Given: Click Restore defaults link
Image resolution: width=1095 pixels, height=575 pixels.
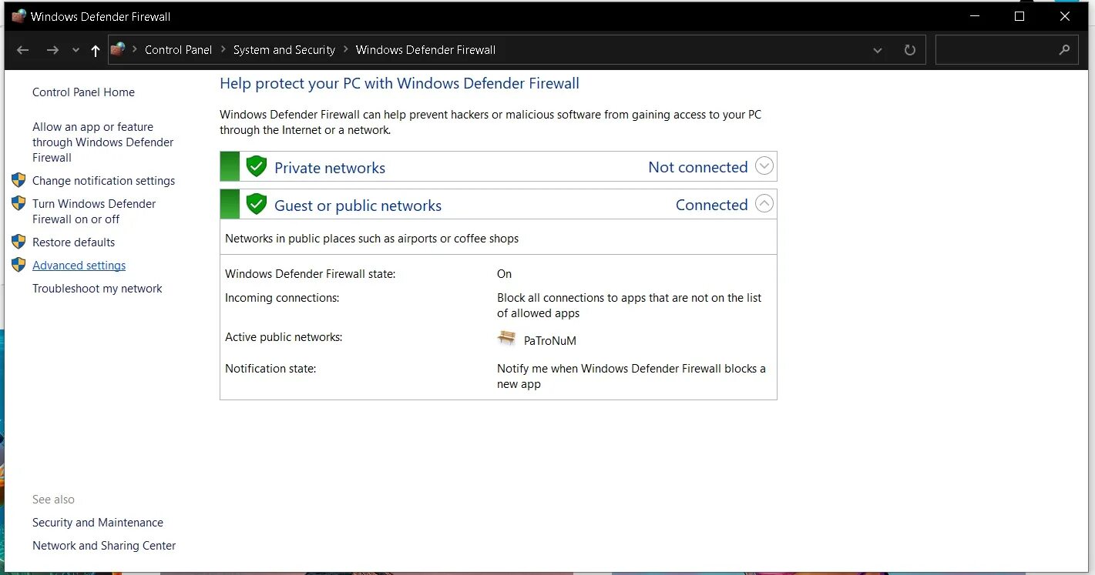Looking at the screenshot, I should click(x=73, y=242).
